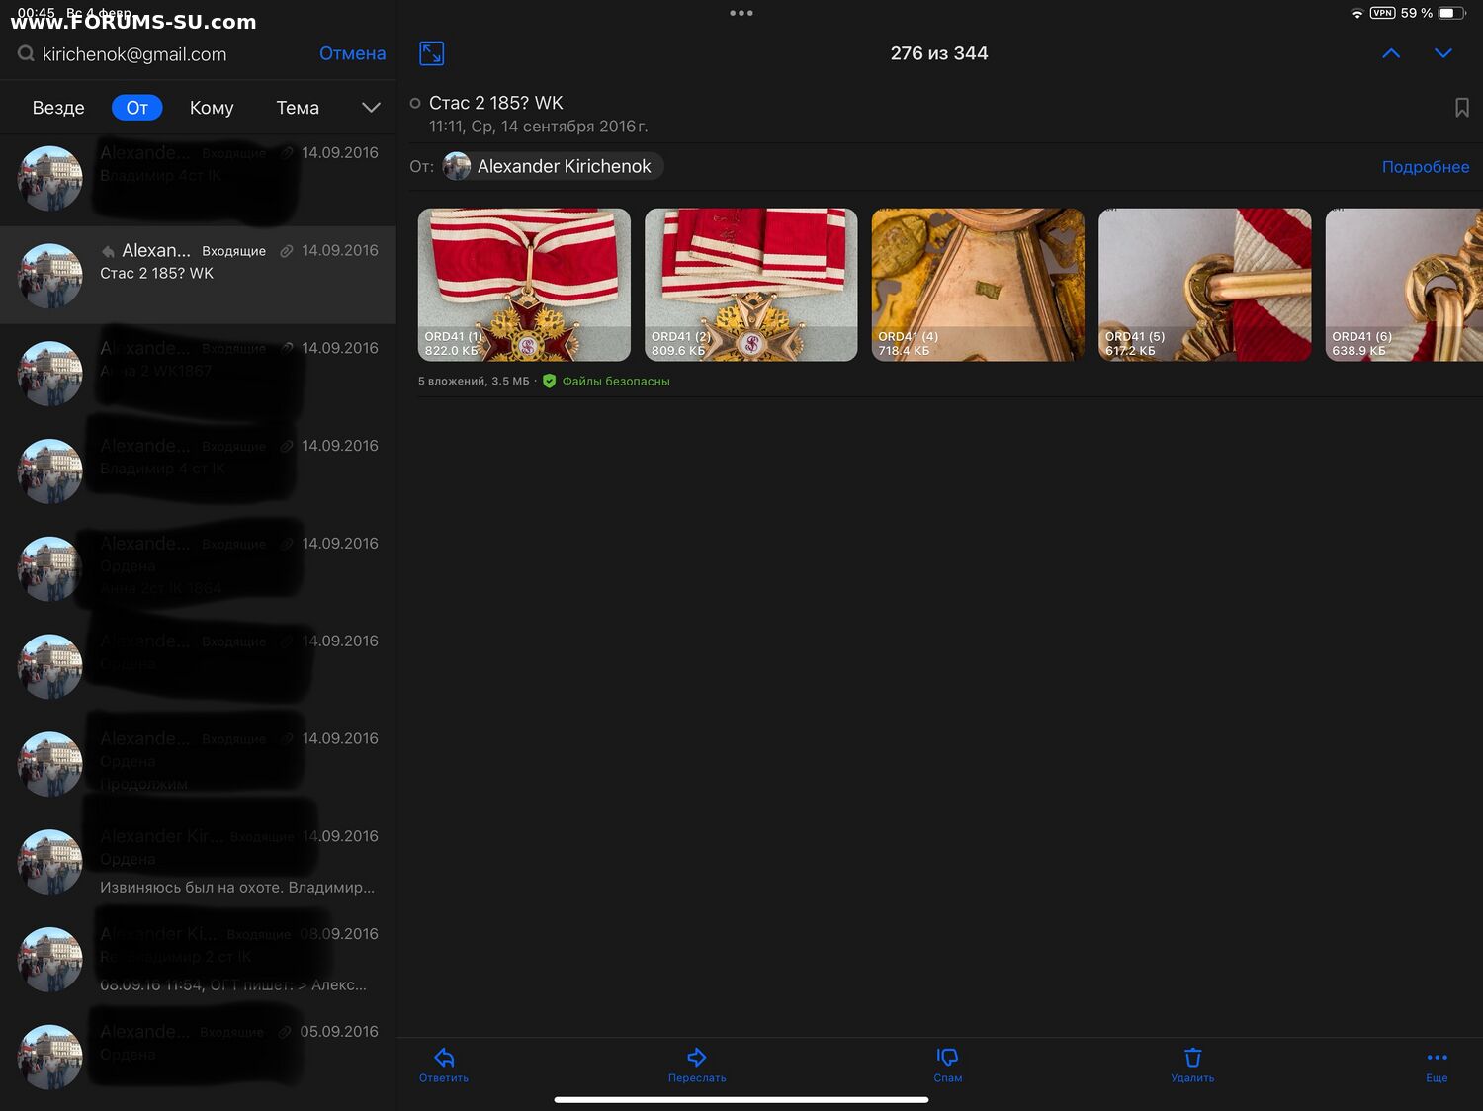This screenshot has width=1483, height=1111.
Task: Reply to email with Ответить
Action: tap(444, 1065)
